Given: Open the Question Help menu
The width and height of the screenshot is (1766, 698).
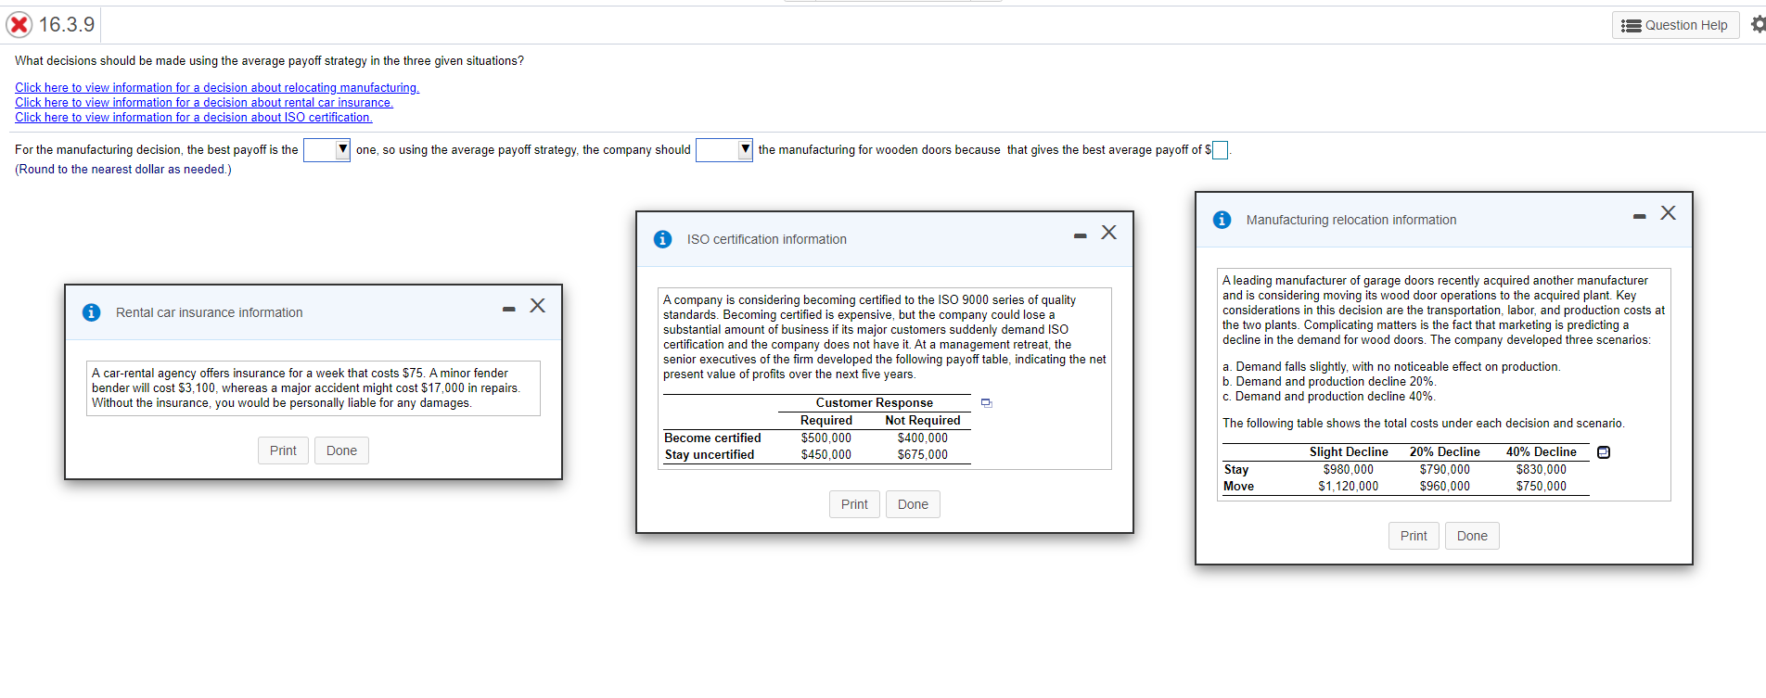Looking at the screenshot, I should tap(1675, 25).
